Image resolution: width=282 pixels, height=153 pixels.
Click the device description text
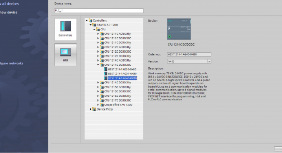tap(179, 87)
